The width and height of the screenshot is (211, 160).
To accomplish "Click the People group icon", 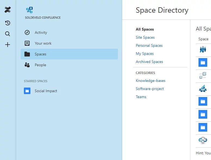I will [x=27, y=65].
